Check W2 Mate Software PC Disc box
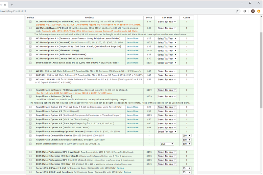The width and height of the screenshot is (263, 175). click(30, 28)
